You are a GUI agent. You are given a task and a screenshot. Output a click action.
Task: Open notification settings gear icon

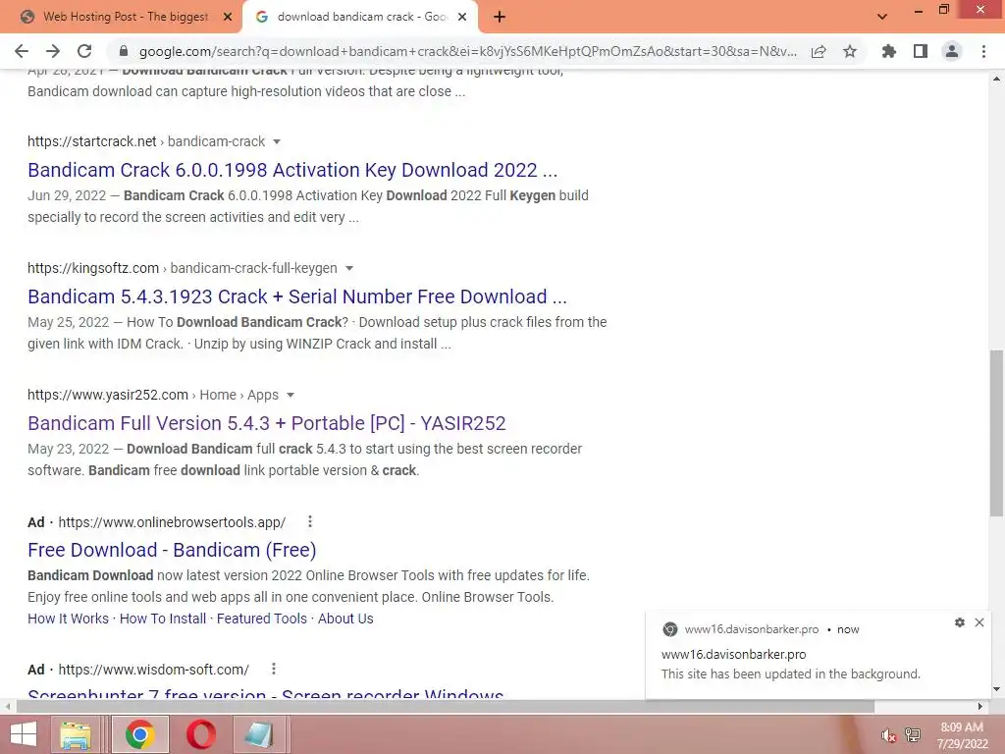pyautogui.click(x=960, y=622)
